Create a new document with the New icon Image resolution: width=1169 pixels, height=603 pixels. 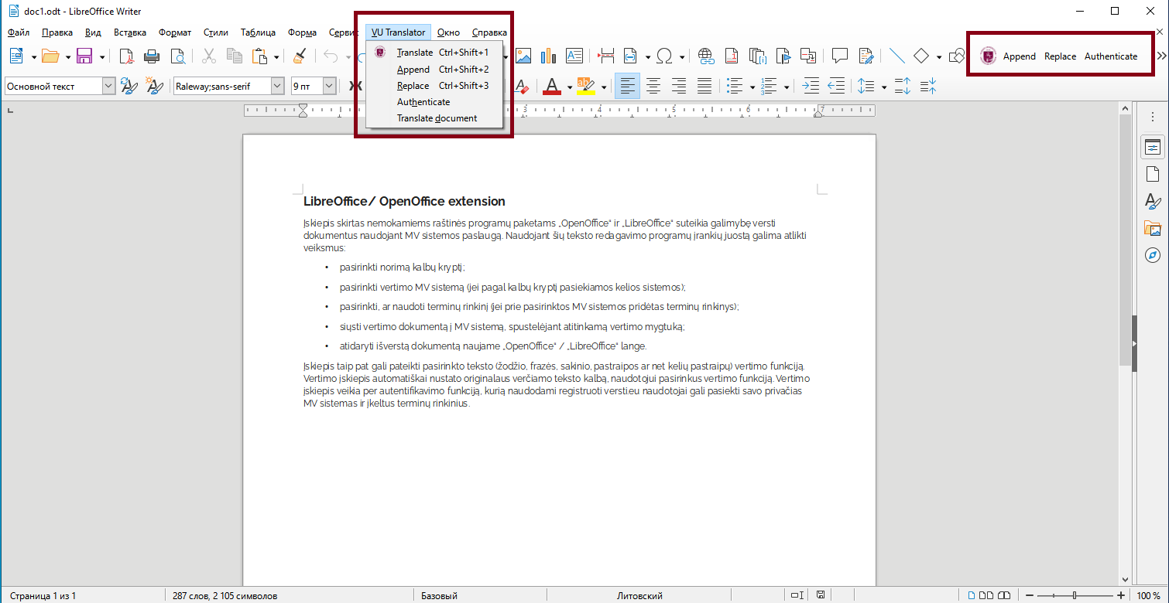pos(16,56)
